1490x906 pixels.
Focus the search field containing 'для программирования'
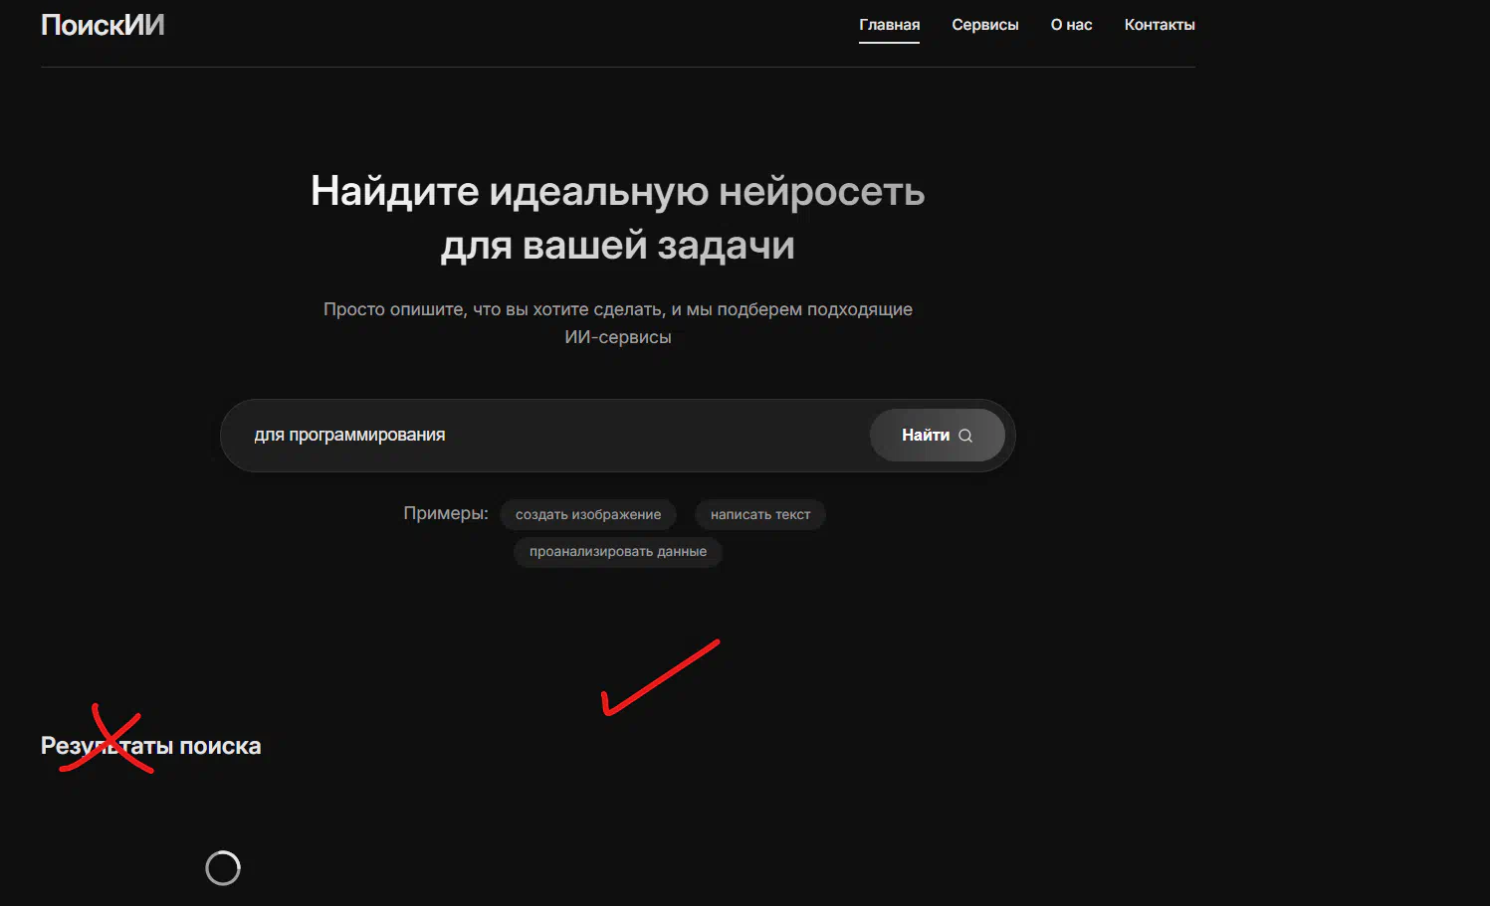click(547, 436)
